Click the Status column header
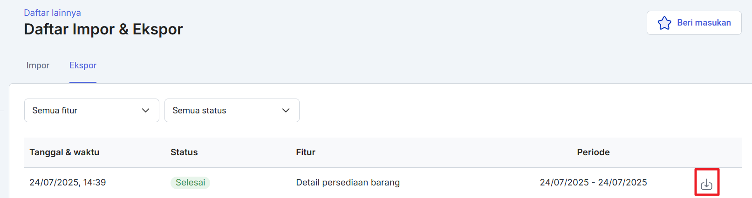The image size is (752, 198). [x=184, y=152]
